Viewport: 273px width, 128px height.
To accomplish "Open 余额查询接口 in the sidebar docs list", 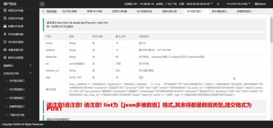I will 17,107.
